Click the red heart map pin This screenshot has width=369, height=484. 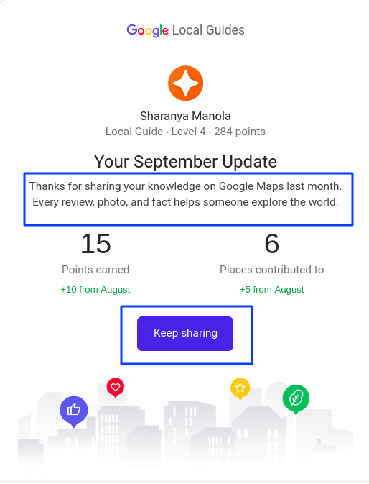pos(116,388)
